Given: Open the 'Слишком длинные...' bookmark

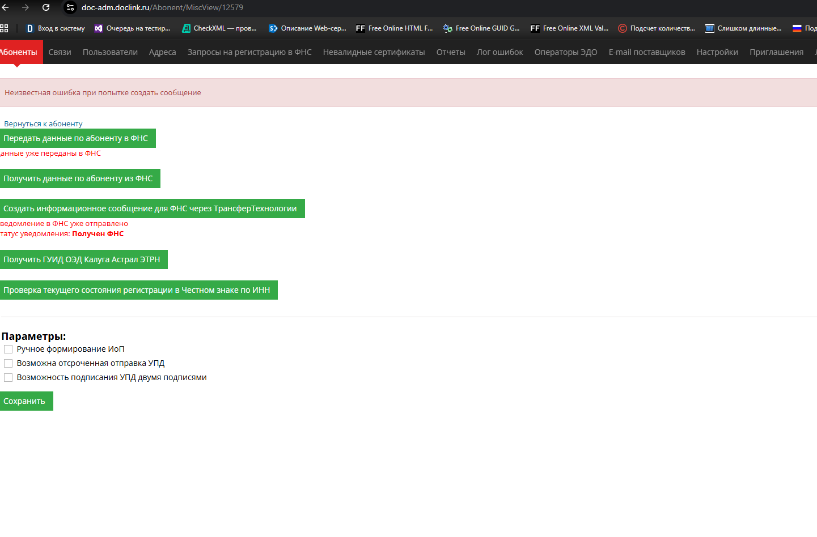Looking at the screenshot, I should (743, 28).
